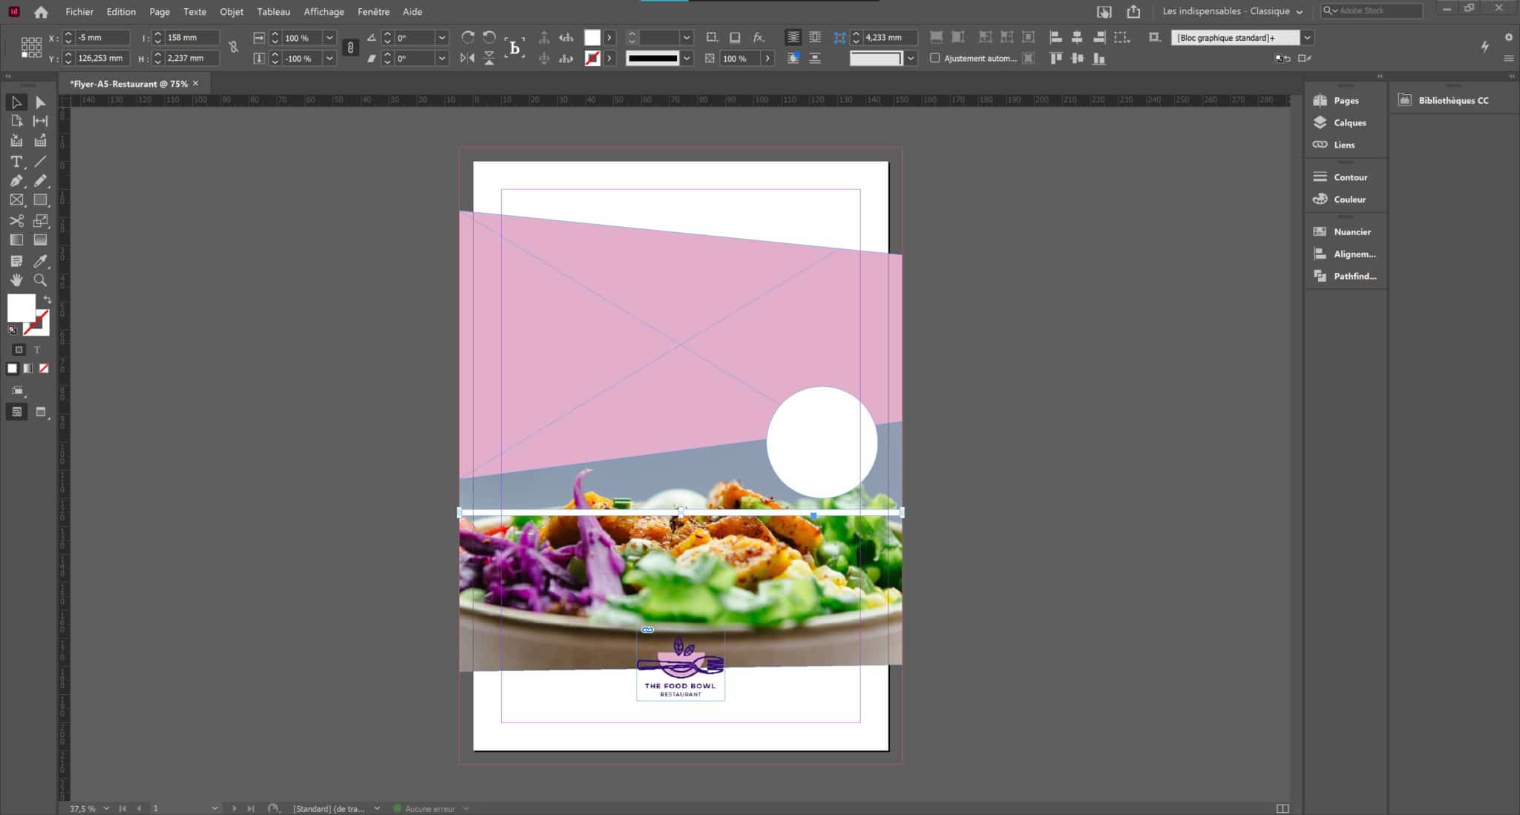Enable the Ajustement automatique checkbox
Image resolution: width=1520 pixels, height=815 pixels.
tap(937, 58)
